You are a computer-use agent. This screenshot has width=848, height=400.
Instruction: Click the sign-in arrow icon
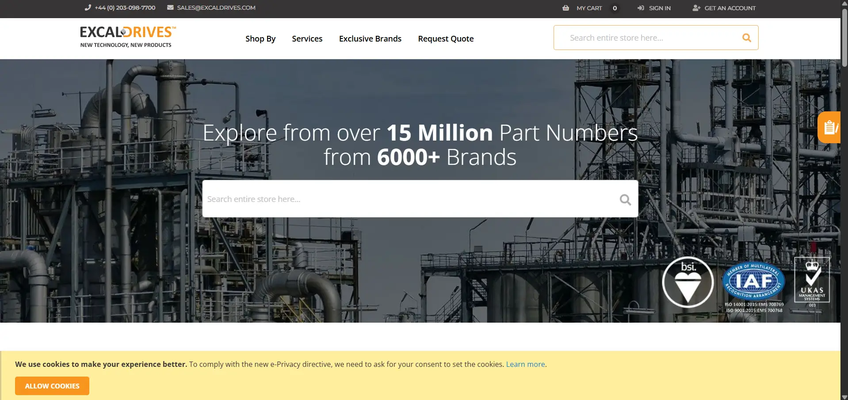[641, 8]
